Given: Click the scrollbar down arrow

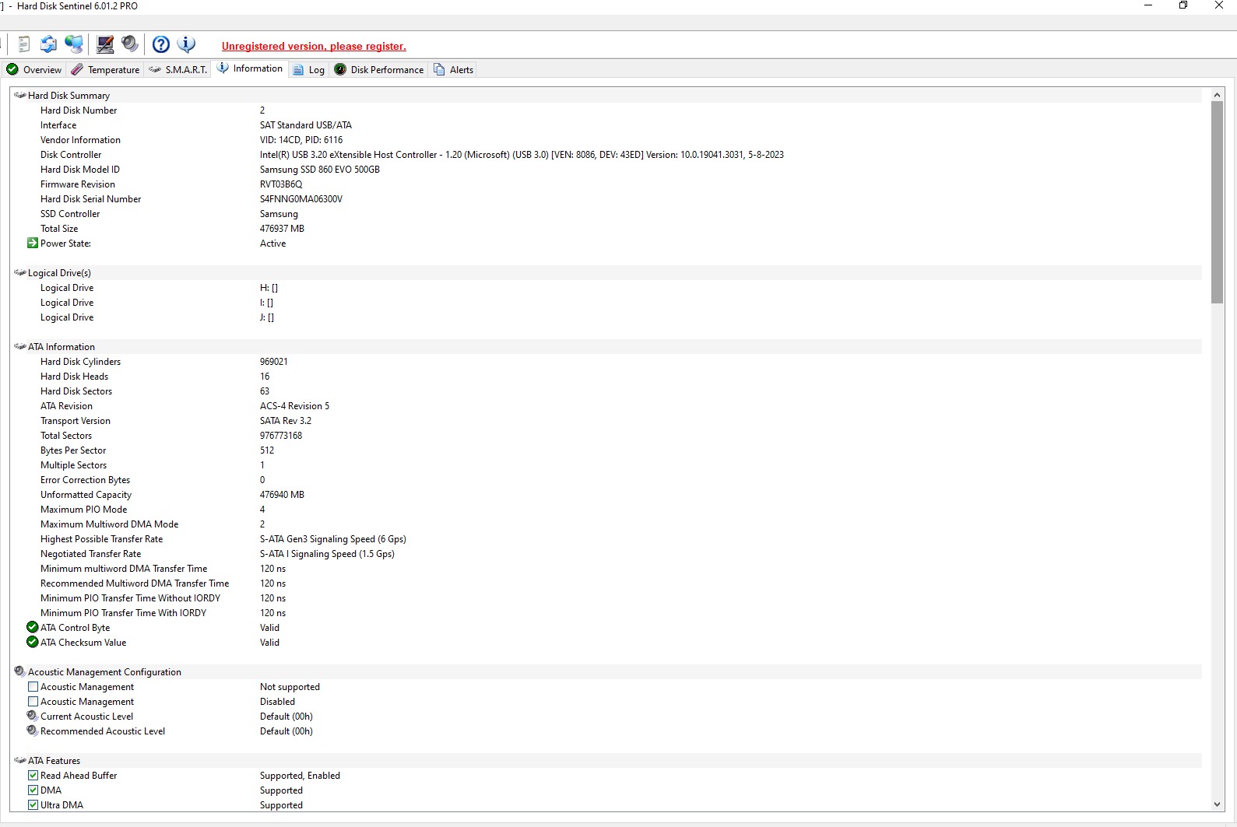Looking at the screenshot, I should (1217, 804).
